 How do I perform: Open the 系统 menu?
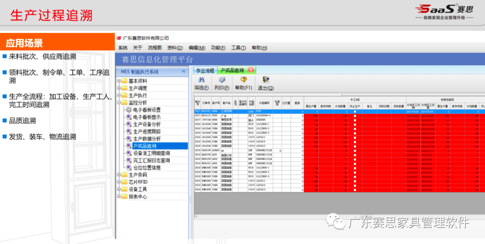click(123, 48)
